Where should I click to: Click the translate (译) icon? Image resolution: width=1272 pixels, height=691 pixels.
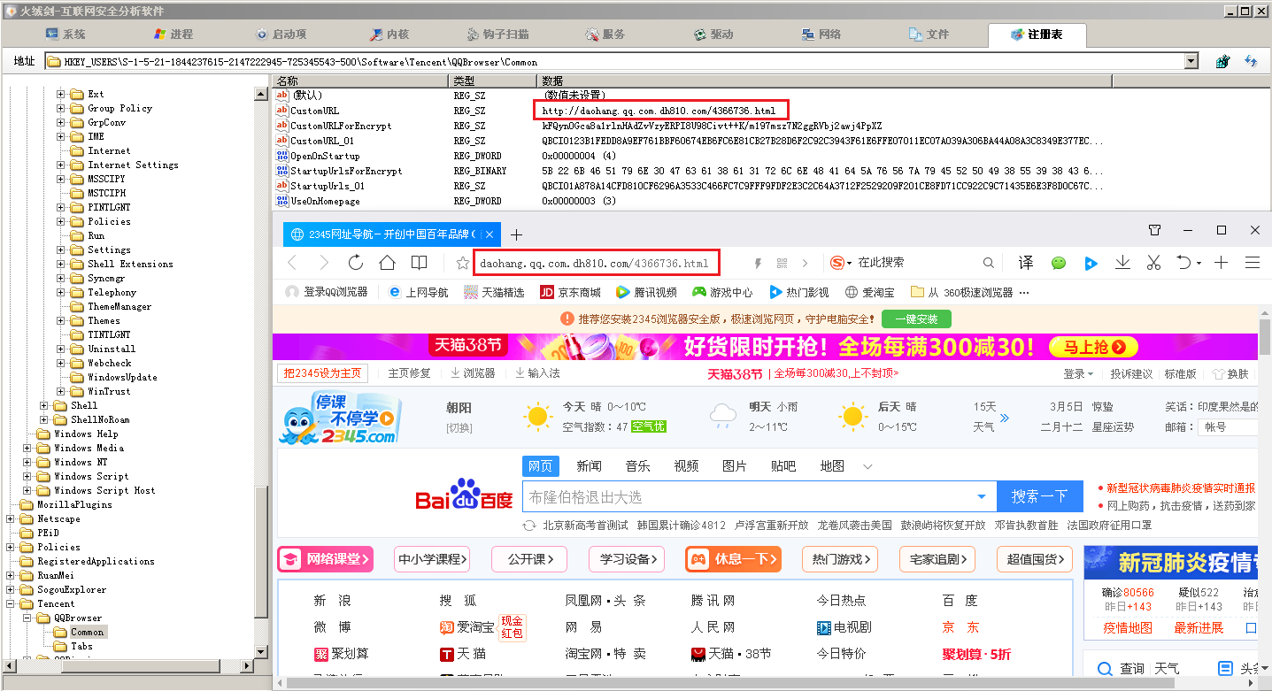point(1025,263)
